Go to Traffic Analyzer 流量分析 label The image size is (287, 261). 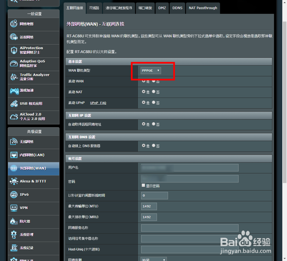tap(35, 77)
